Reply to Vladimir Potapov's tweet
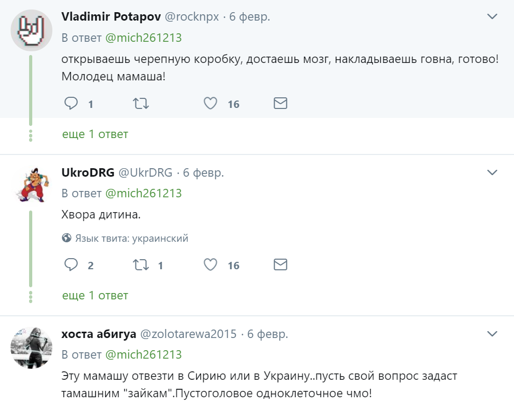Viewport: 514px width, 411px height. pyautogui.click(x=71, y=103)
